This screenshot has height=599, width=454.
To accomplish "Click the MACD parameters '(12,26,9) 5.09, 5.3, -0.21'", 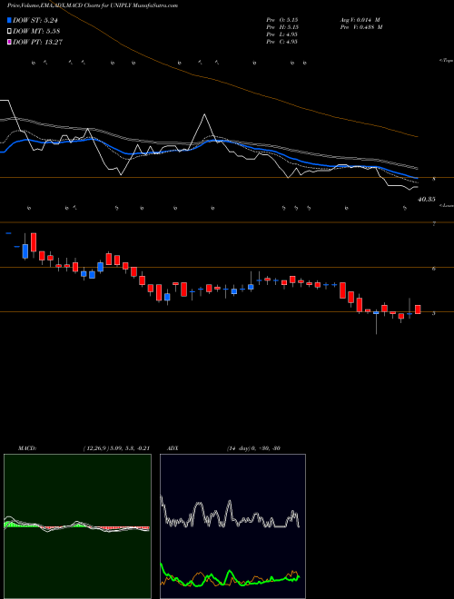I will [116, 448].
